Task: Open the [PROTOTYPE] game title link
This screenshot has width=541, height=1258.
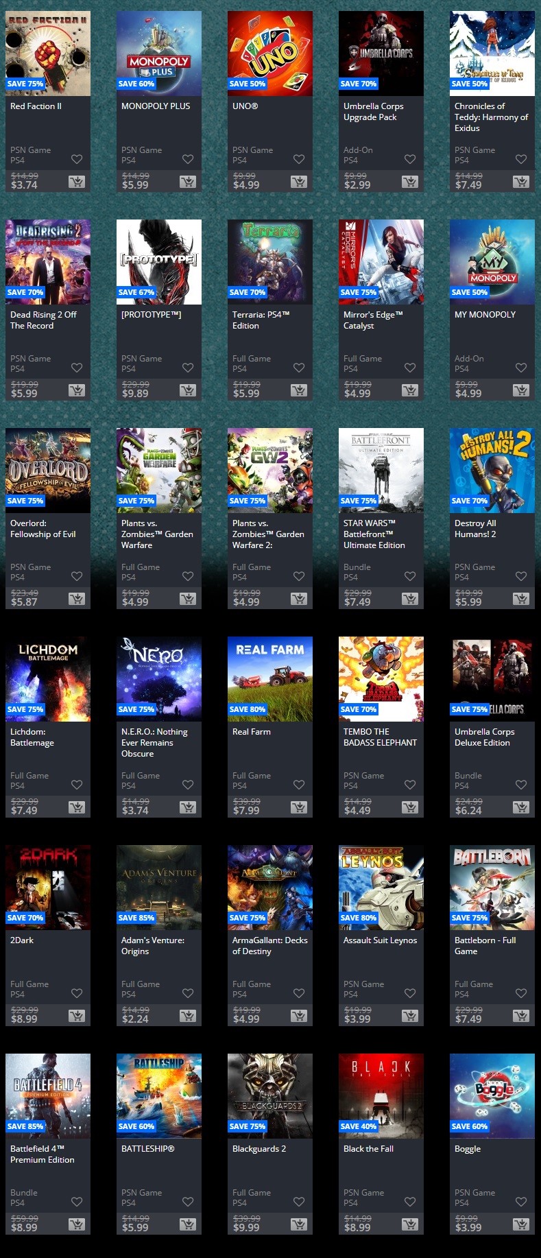Action: click(151, 315)
